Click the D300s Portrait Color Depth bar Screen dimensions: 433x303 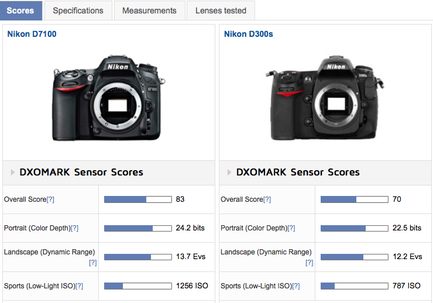coord(354,228)
